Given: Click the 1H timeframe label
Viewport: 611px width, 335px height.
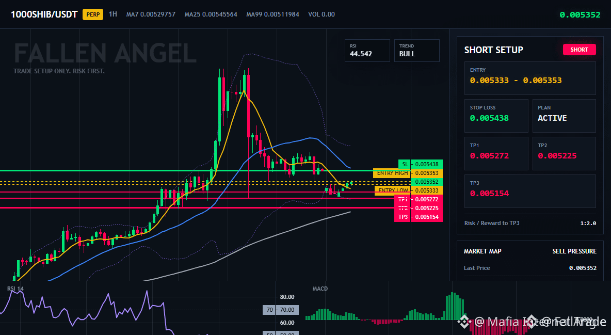Looking at the screenshot, I should (112, 14).
